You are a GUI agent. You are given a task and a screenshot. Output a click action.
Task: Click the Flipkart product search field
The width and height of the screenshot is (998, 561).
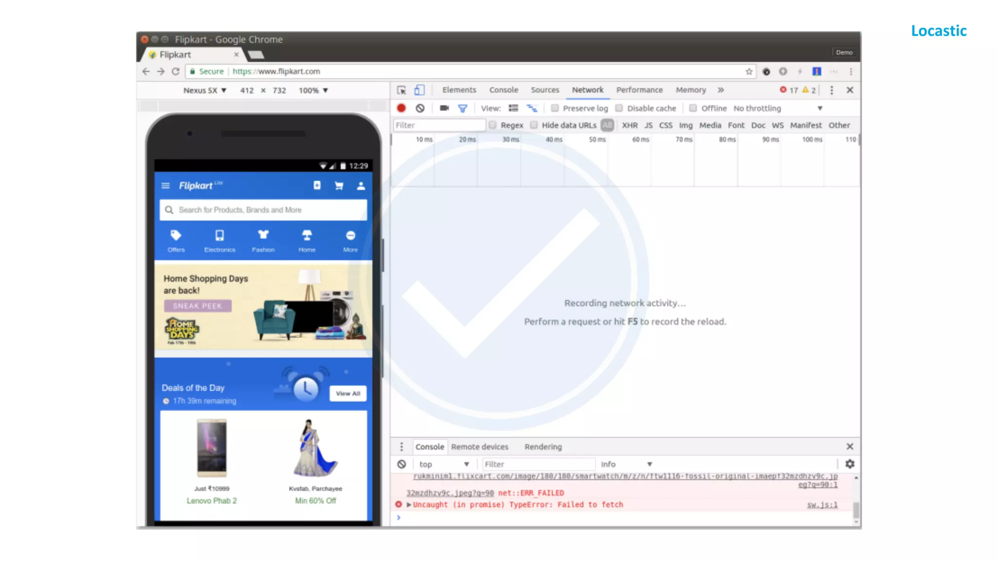coord(263,210)
